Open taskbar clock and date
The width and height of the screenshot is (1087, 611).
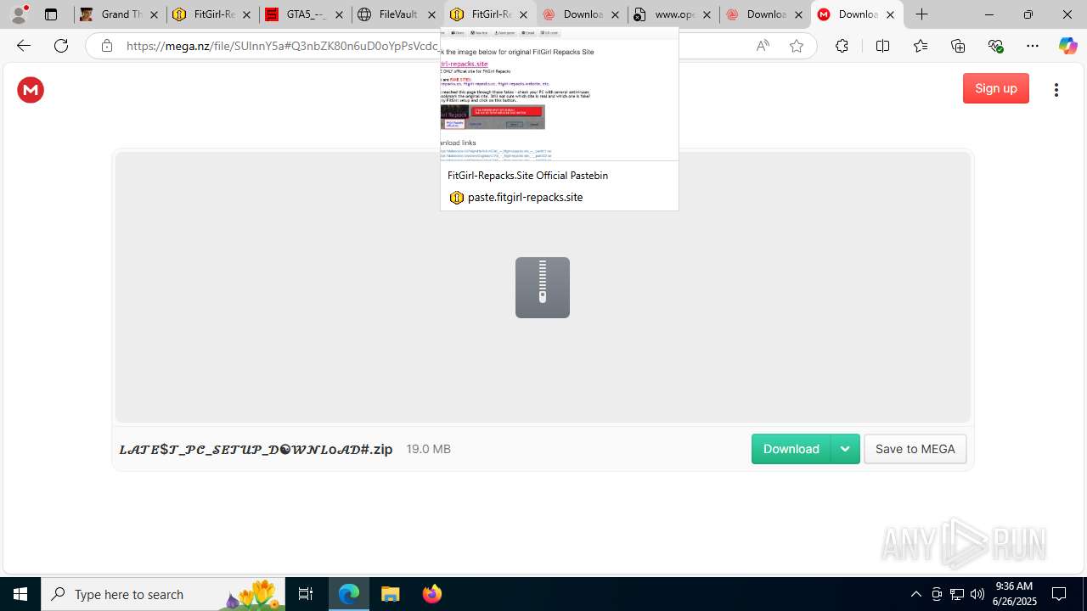1016,594
